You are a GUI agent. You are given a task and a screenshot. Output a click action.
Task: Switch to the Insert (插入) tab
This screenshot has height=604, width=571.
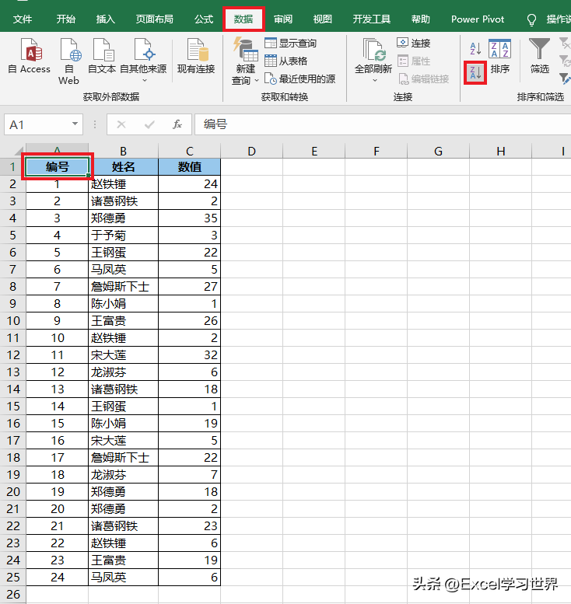click(x=105, y=19)
